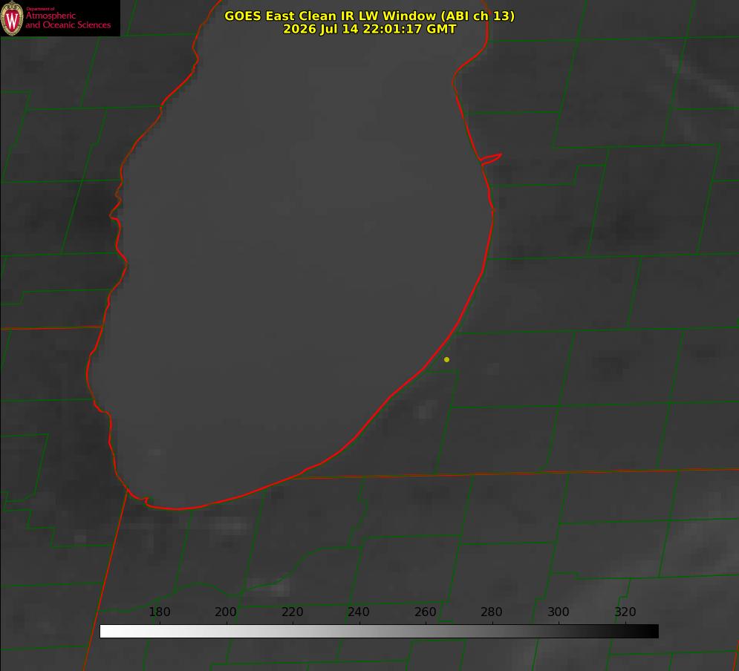Click the UW Atmospheric and Oceanic Sciences logo
The image size is (739, 671).
click(60, 18)
